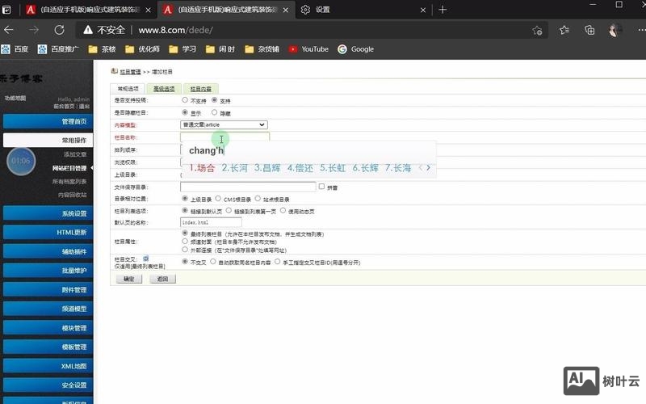Expand the HTML更新 sidebar section
Screen dimensions: 646x404
tap(48, 233)
